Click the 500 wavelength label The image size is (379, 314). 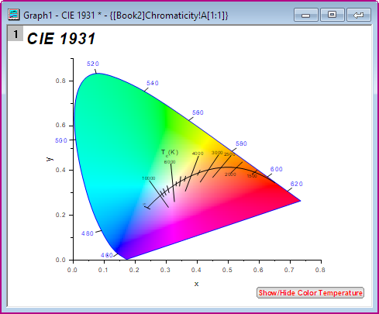pos(61,140)
